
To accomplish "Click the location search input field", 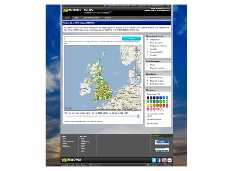I will coord(93,39).
